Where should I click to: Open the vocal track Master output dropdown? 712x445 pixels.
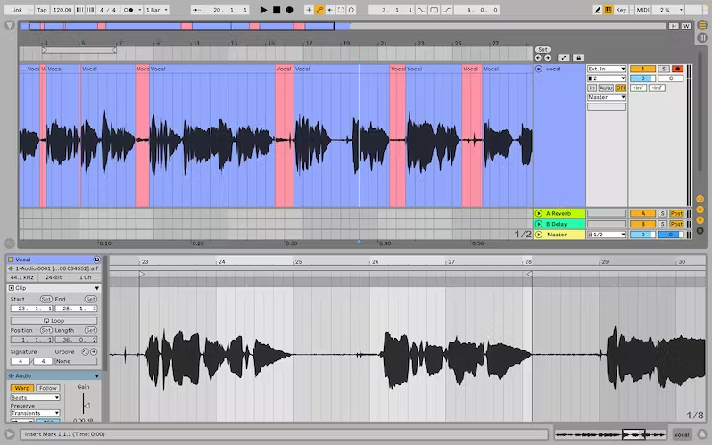pos(607,97)
